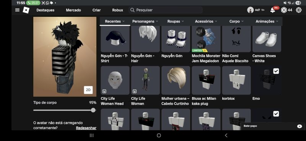Select the Nguyễn Gơn Hair item
This screenshot has width=306, height=141.
tap(145, 39)
